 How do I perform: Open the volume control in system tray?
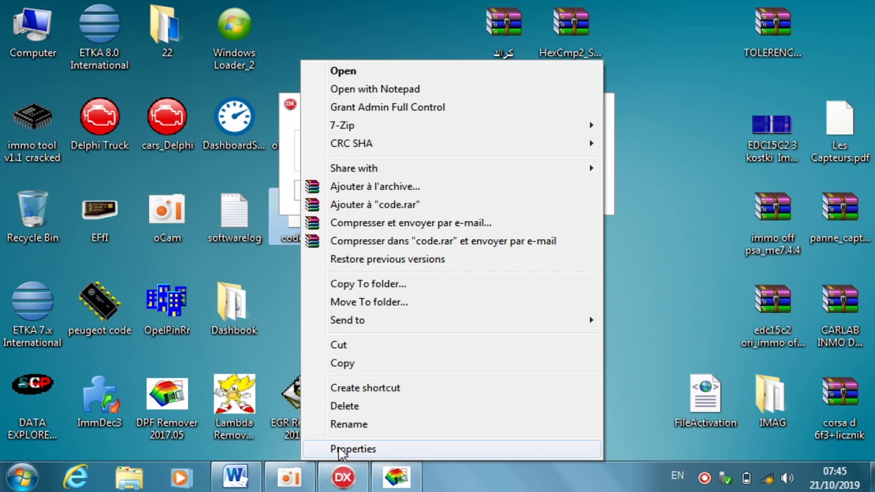coord(787,478)
